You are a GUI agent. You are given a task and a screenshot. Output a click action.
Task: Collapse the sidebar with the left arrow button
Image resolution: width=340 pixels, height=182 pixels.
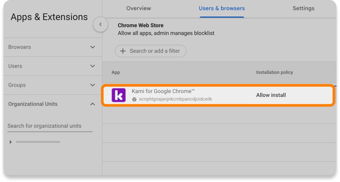coord(101,24)
